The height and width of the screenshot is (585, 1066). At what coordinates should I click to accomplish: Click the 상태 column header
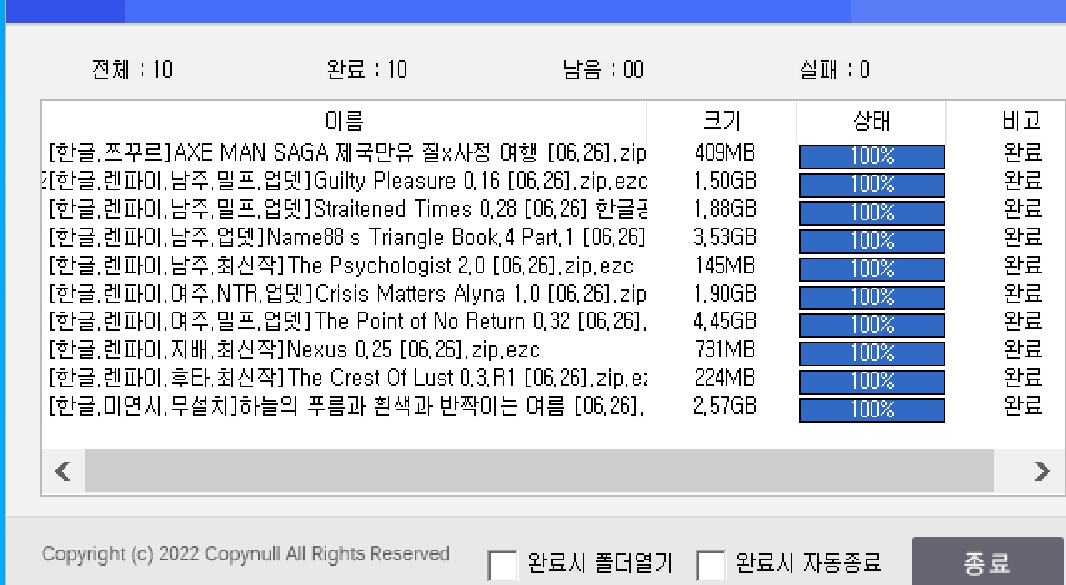871,121
